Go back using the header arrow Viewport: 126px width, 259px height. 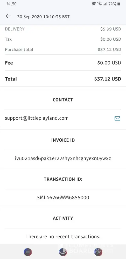(9, 16)
